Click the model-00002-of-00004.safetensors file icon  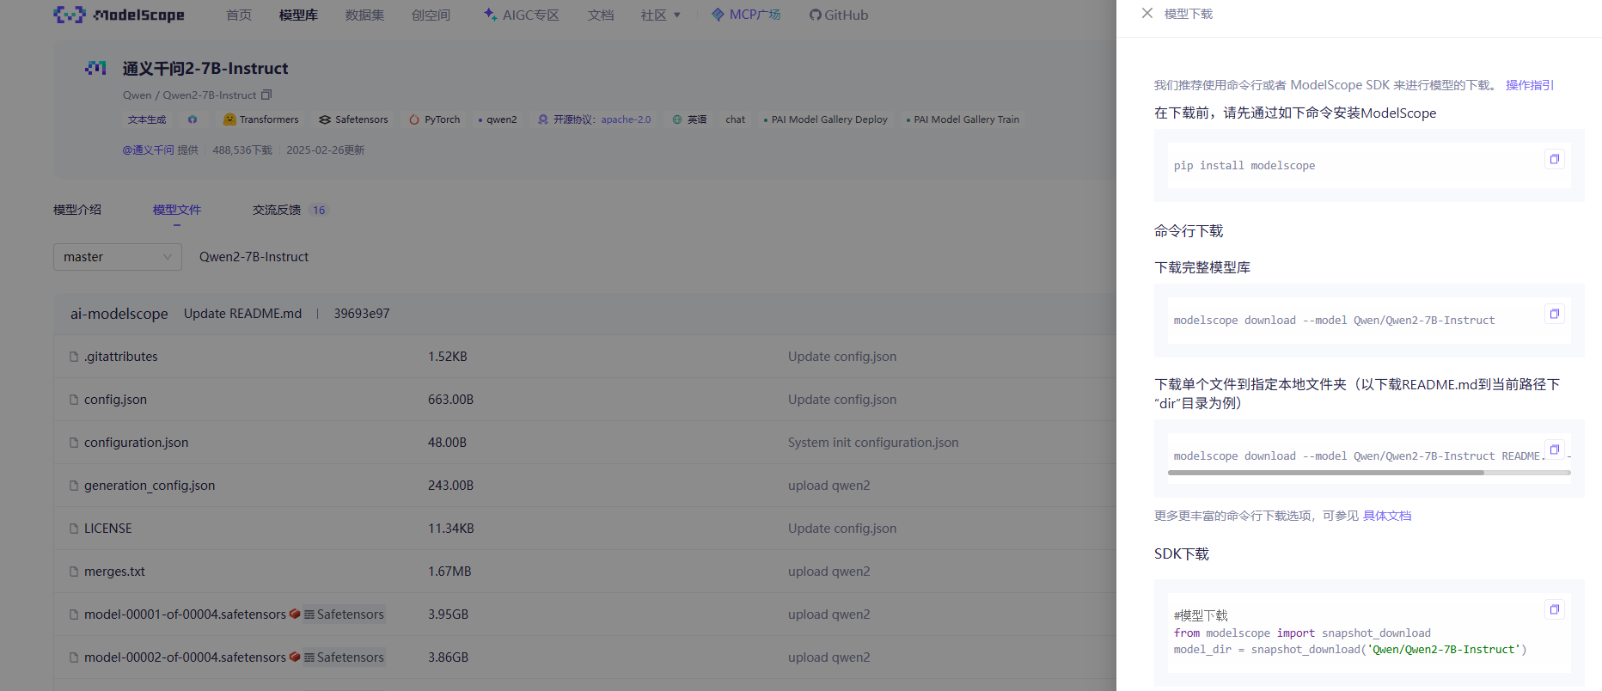(x=74, y=657)
